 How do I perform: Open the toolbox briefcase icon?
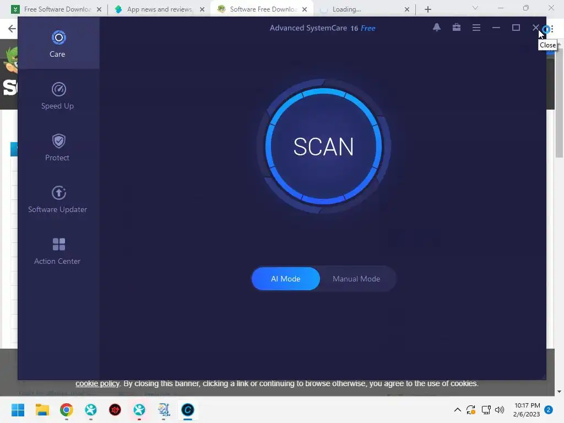pyautogui.click(x=457, y=28)
